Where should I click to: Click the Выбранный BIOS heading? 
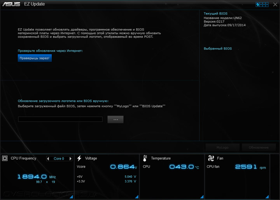[x=218, y=48]
